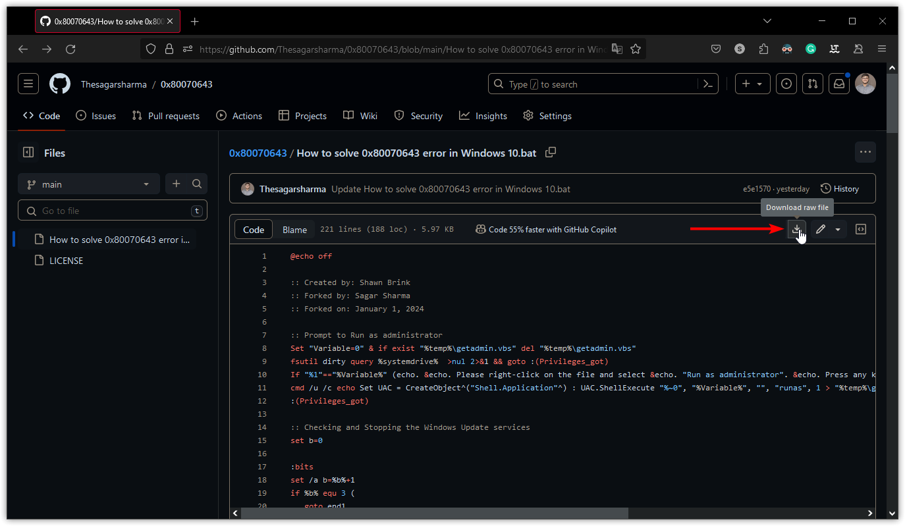This screenshot has width=905, height=526.
Task: Switch to Blame view toggle
Action: [294, 229]
